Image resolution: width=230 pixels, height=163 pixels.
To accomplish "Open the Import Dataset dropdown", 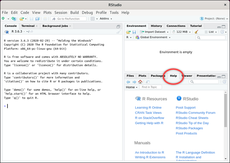I will tap(154, 32).
